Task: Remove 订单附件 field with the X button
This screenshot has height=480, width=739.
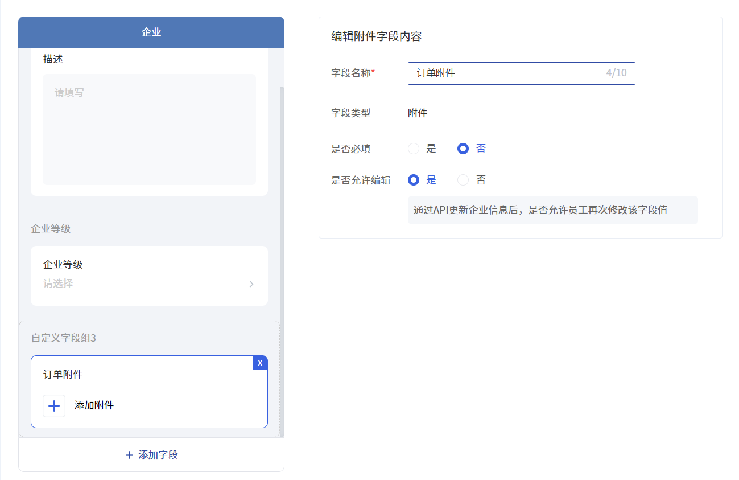Action: (260, 363)
